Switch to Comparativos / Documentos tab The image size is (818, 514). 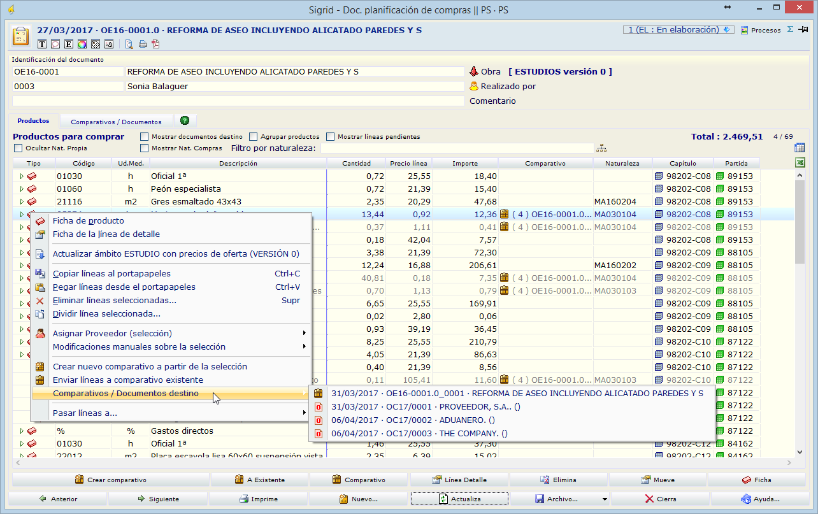coord(116,122)
